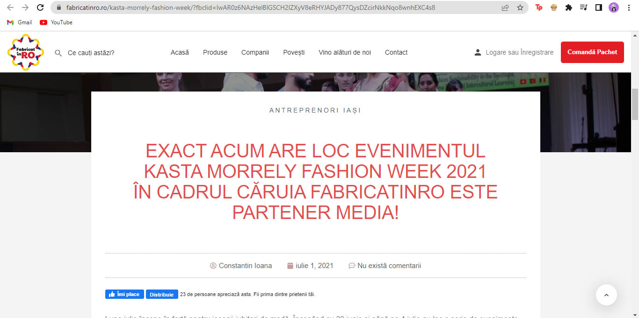
Task: Click the '23 de persoane apreciază asta' text
Action: [216, 295]
